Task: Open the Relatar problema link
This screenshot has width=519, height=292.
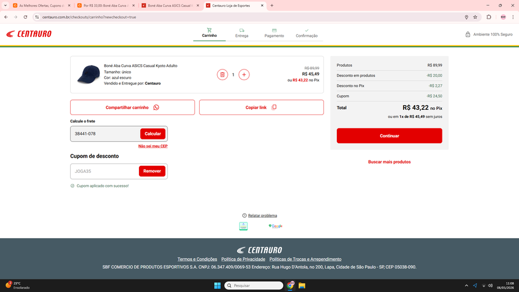Action: (x=263, y=215)
